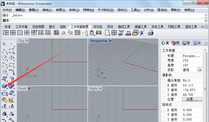Switch to the 曲面工具 toolbar tab

141,27
